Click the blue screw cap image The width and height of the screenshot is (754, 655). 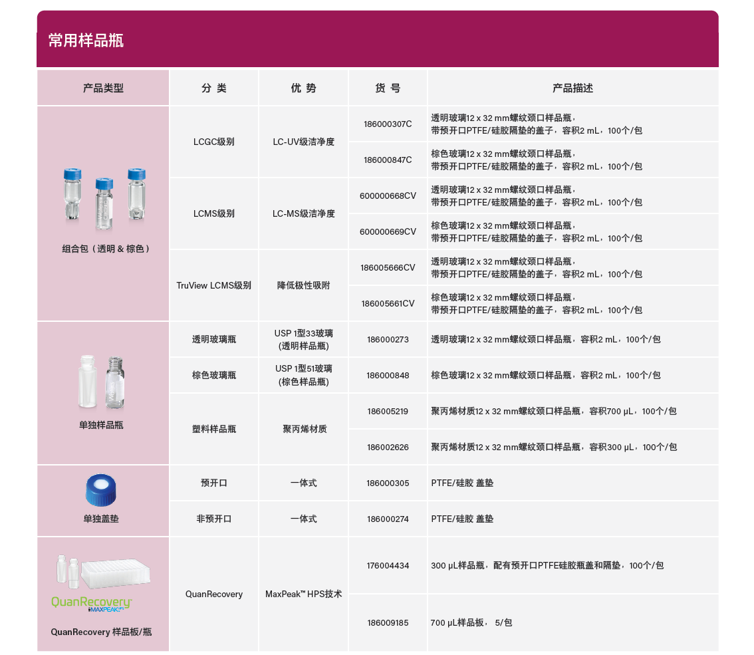[x=101, y=490]
